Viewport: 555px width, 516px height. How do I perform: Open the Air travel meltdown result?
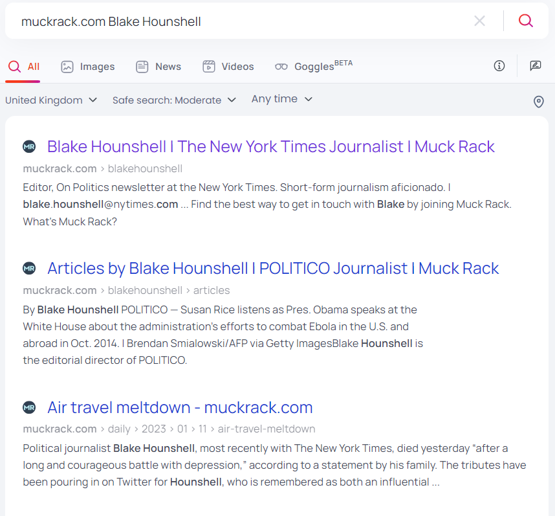click(x=180, y=408)
